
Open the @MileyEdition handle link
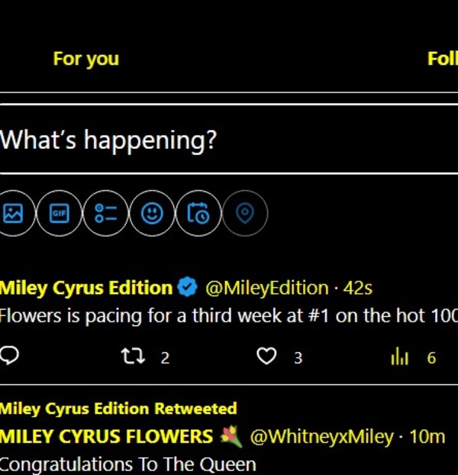tap(266, 288)
